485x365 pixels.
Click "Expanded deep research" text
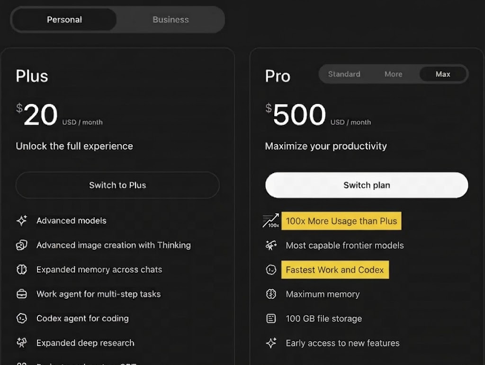point(85,343)
